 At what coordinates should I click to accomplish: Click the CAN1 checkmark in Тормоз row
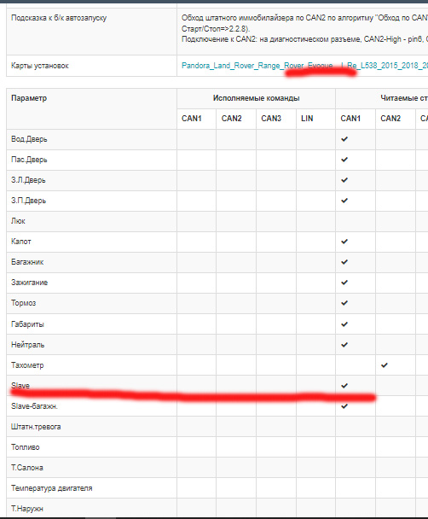[x=344, y=303]
